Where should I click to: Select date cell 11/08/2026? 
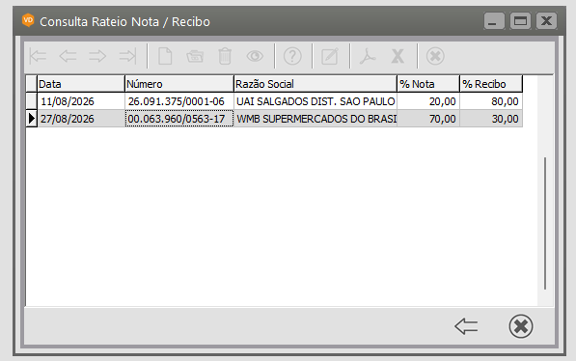click(x=81, y=101)
